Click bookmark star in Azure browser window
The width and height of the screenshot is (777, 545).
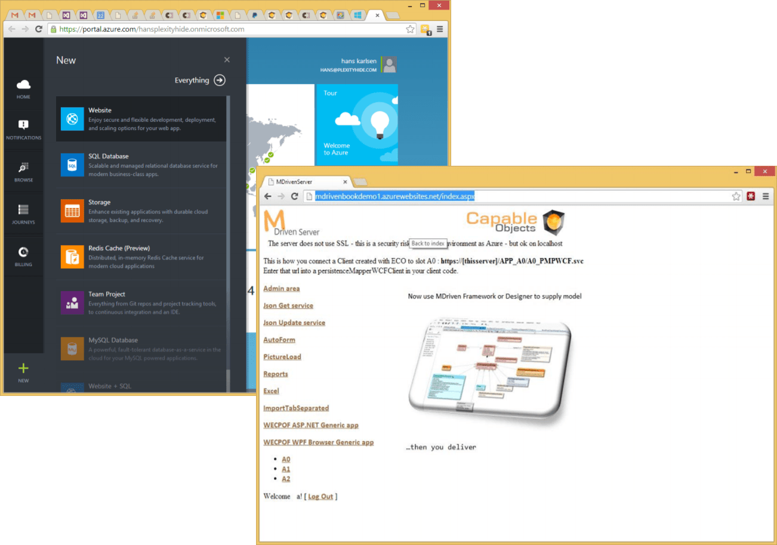coord(410,29)
